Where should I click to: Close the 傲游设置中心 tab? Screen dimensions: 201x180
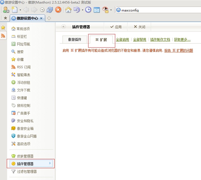tap(41, 18)
